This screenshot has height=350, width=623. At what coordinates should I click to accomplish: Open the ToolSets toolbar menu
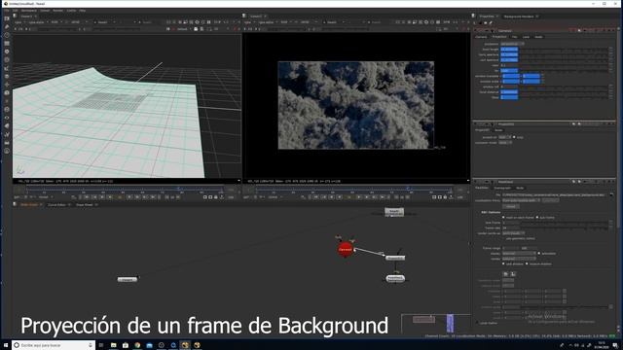click(7, 134)
